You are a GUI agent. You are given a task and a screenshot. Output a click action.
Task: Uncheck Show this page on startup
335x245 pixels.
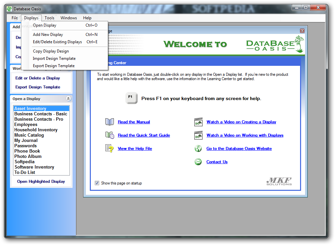coord(97,183)
